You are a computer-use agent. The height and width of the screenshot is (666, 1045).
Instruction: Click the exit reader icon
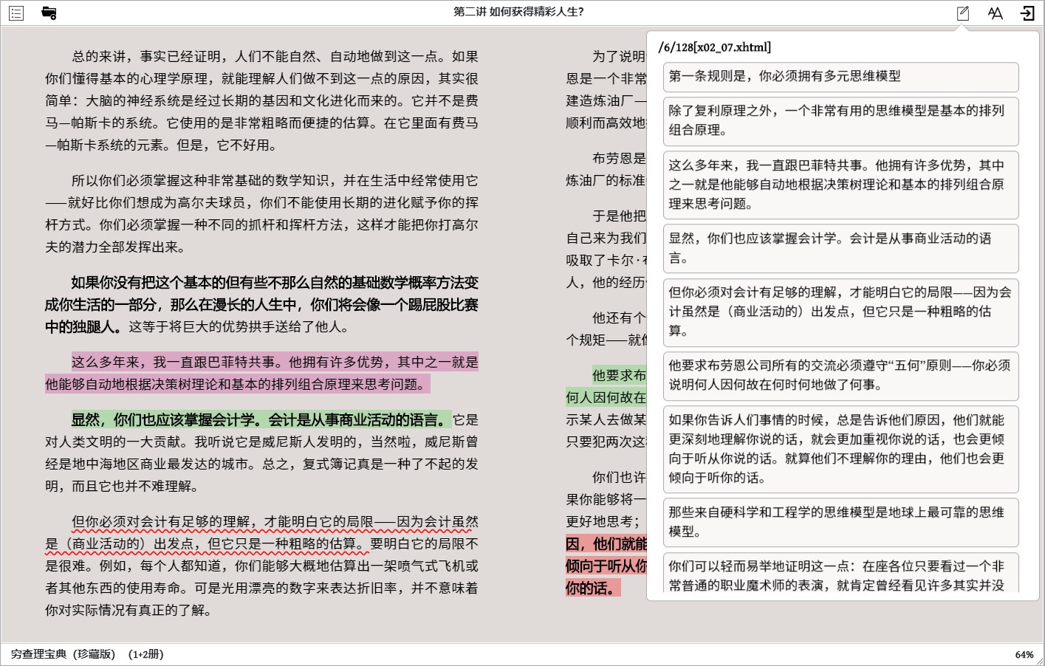click(x=1027, y=13)
